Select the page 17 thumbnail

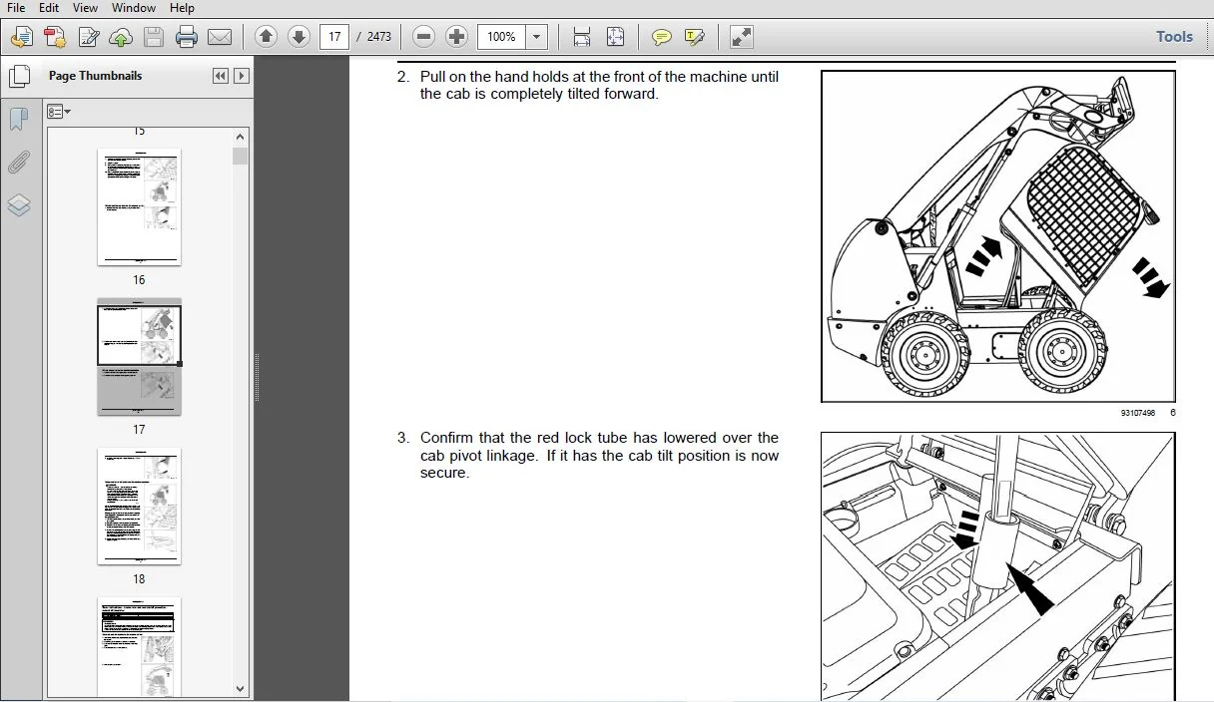click(x=139, y=357)
